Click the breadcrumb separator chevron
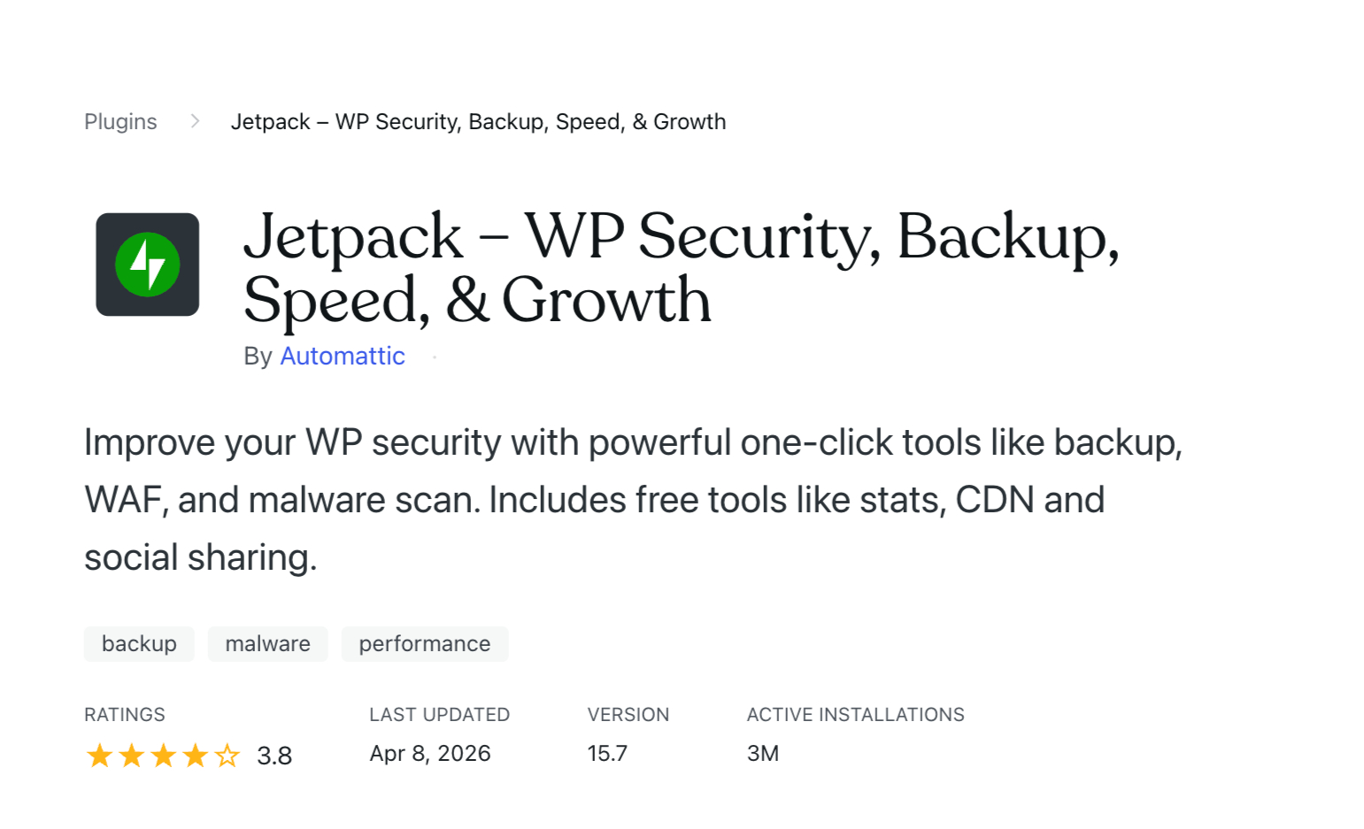The height and width of the screenshot is (829, 1364). (194, 121)
